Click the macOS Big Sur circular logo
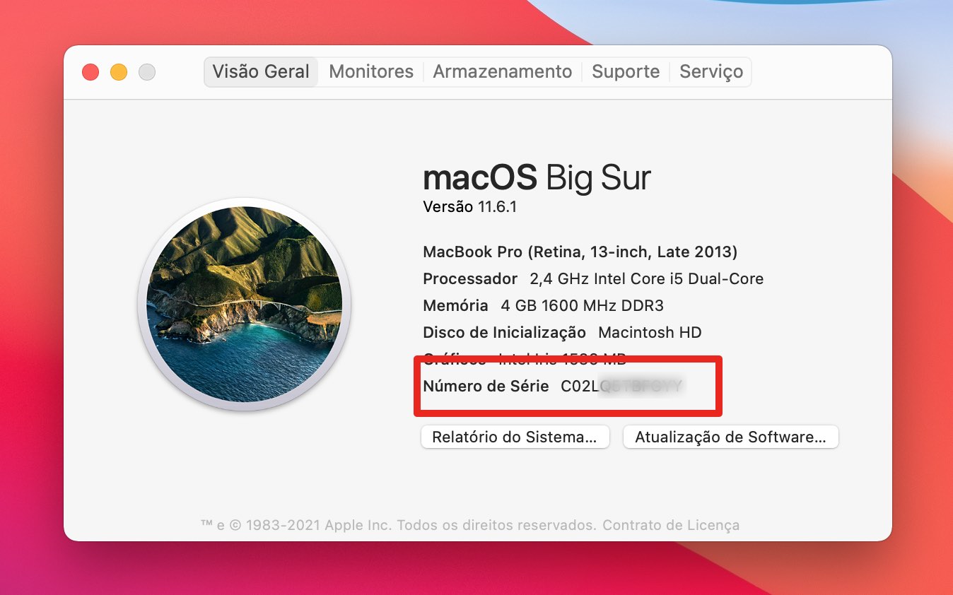Screen dimensions: 953x595 [244, 305]
